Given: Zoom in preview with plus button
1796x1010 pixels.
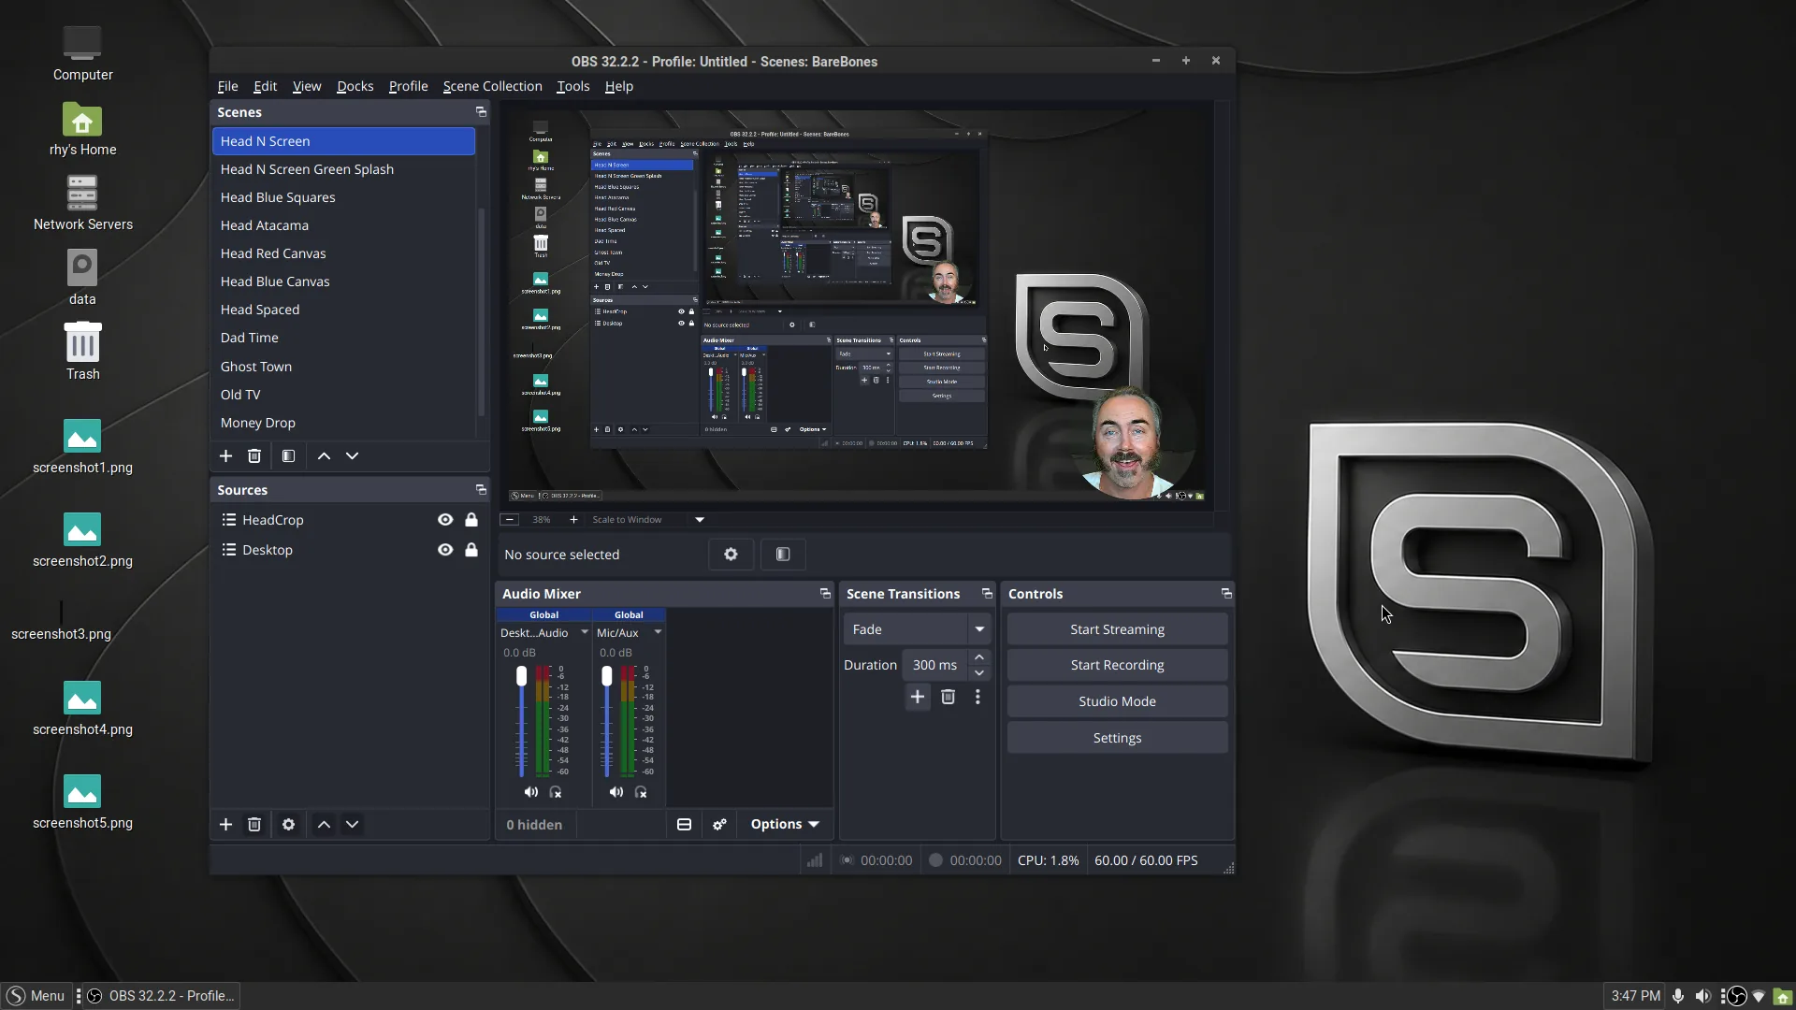Looking at the screenshot, I should click(x=573, y=520).
